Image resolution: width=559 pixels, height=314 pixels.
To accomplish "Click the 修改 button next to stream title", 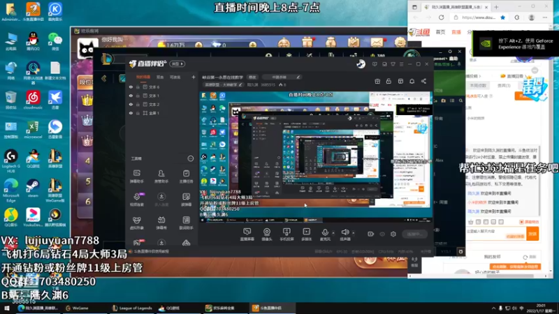I will (x=252, y=77).
